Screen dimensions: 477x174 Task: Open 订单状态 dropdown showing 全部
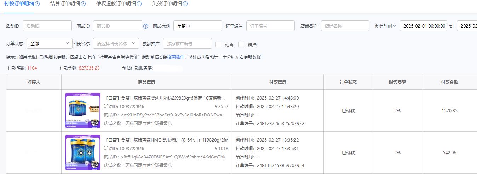click(50, 43)
